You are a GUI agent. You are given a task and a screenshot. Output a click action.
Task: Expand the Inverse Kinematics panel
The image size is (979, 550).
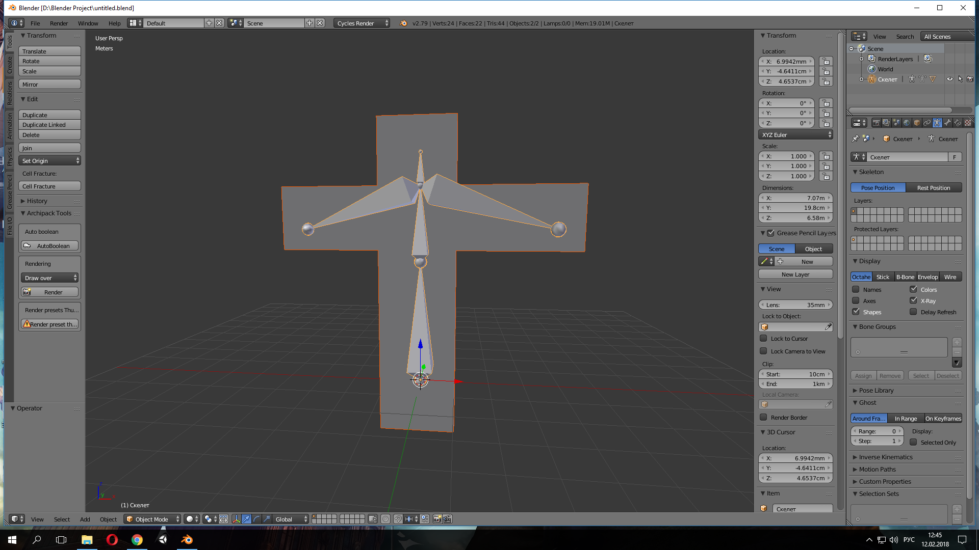tap(886, 457)
